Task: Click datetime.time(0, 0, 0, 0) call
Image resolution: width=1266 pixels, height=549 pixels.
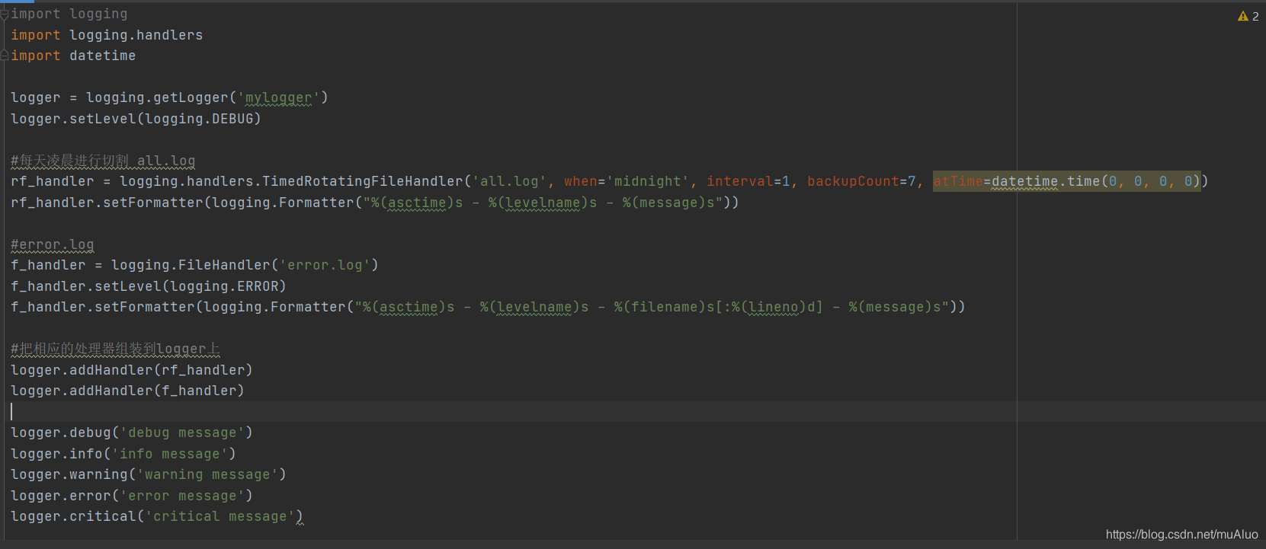Action: click(1095, 181)
